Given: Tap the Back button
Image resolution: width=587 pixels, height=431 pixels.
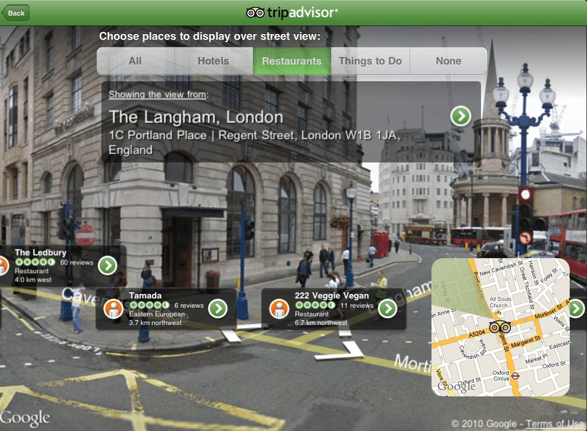Looking at the screenshot, I should coord(16,13).
